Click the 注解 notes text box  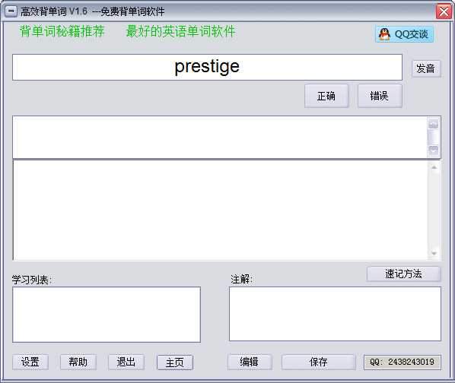click(x=335, y=314)
